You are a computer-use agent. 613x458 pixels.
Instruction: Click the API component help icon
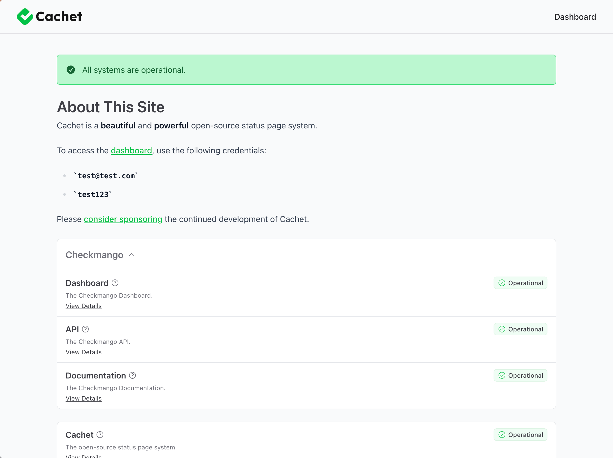click(x=85, y=329)
